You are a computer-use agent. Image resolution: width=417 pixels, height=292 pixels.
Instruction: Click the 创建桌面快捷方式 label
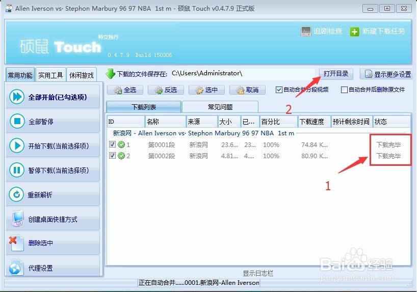pyautogui.click(x=53, y=219)
